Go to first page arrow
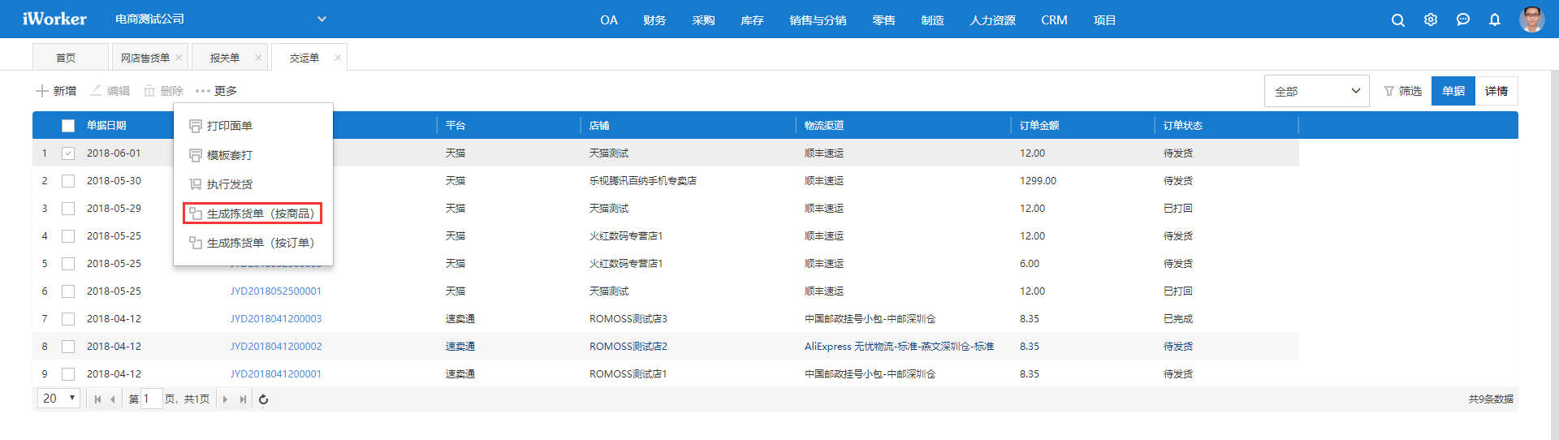Viewport: 1559px width, 440px height. click(x=97, y=399)
